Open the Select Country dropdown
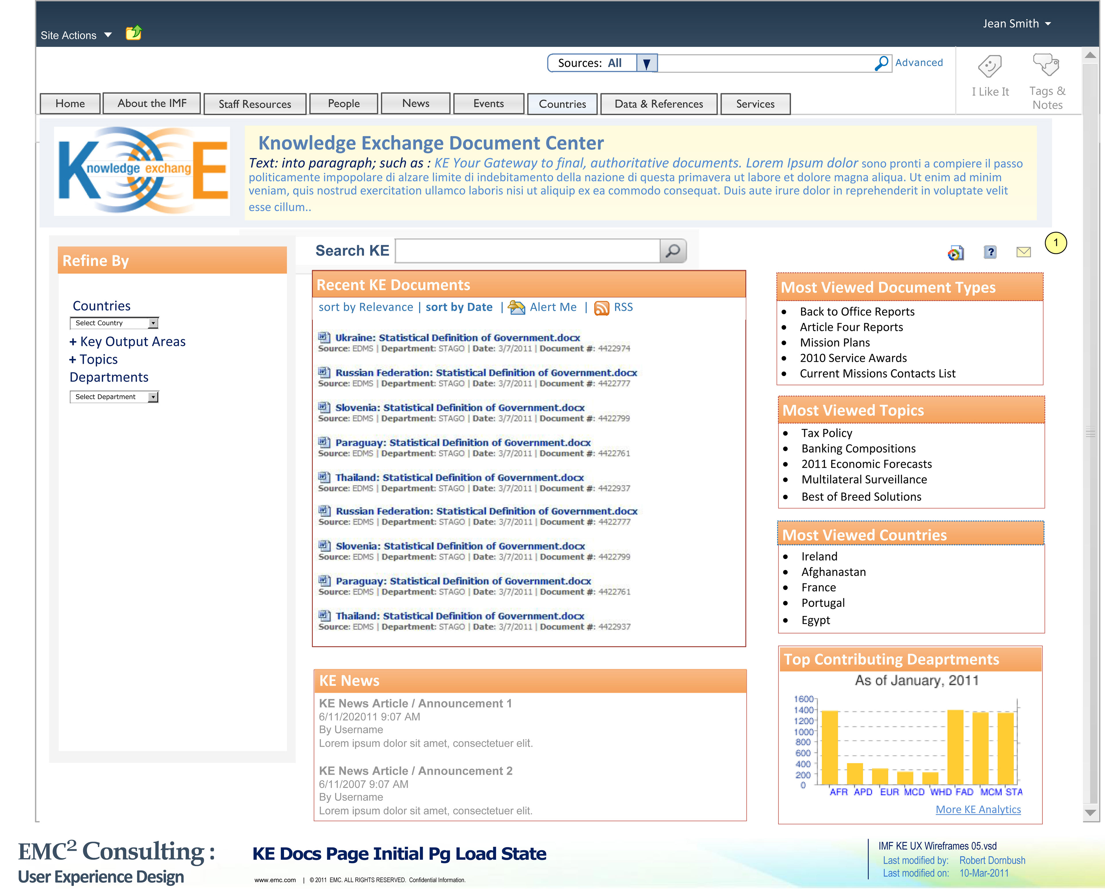1105x892 pixels. pyautogui.click(x=153, y=323)
